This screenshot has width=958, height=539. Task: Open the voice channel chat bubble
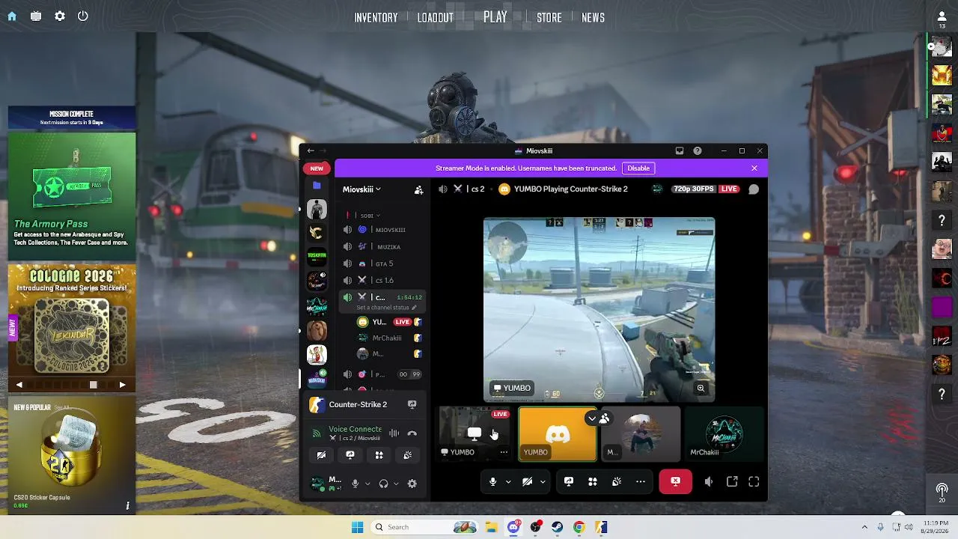click(x=754, y=189)
